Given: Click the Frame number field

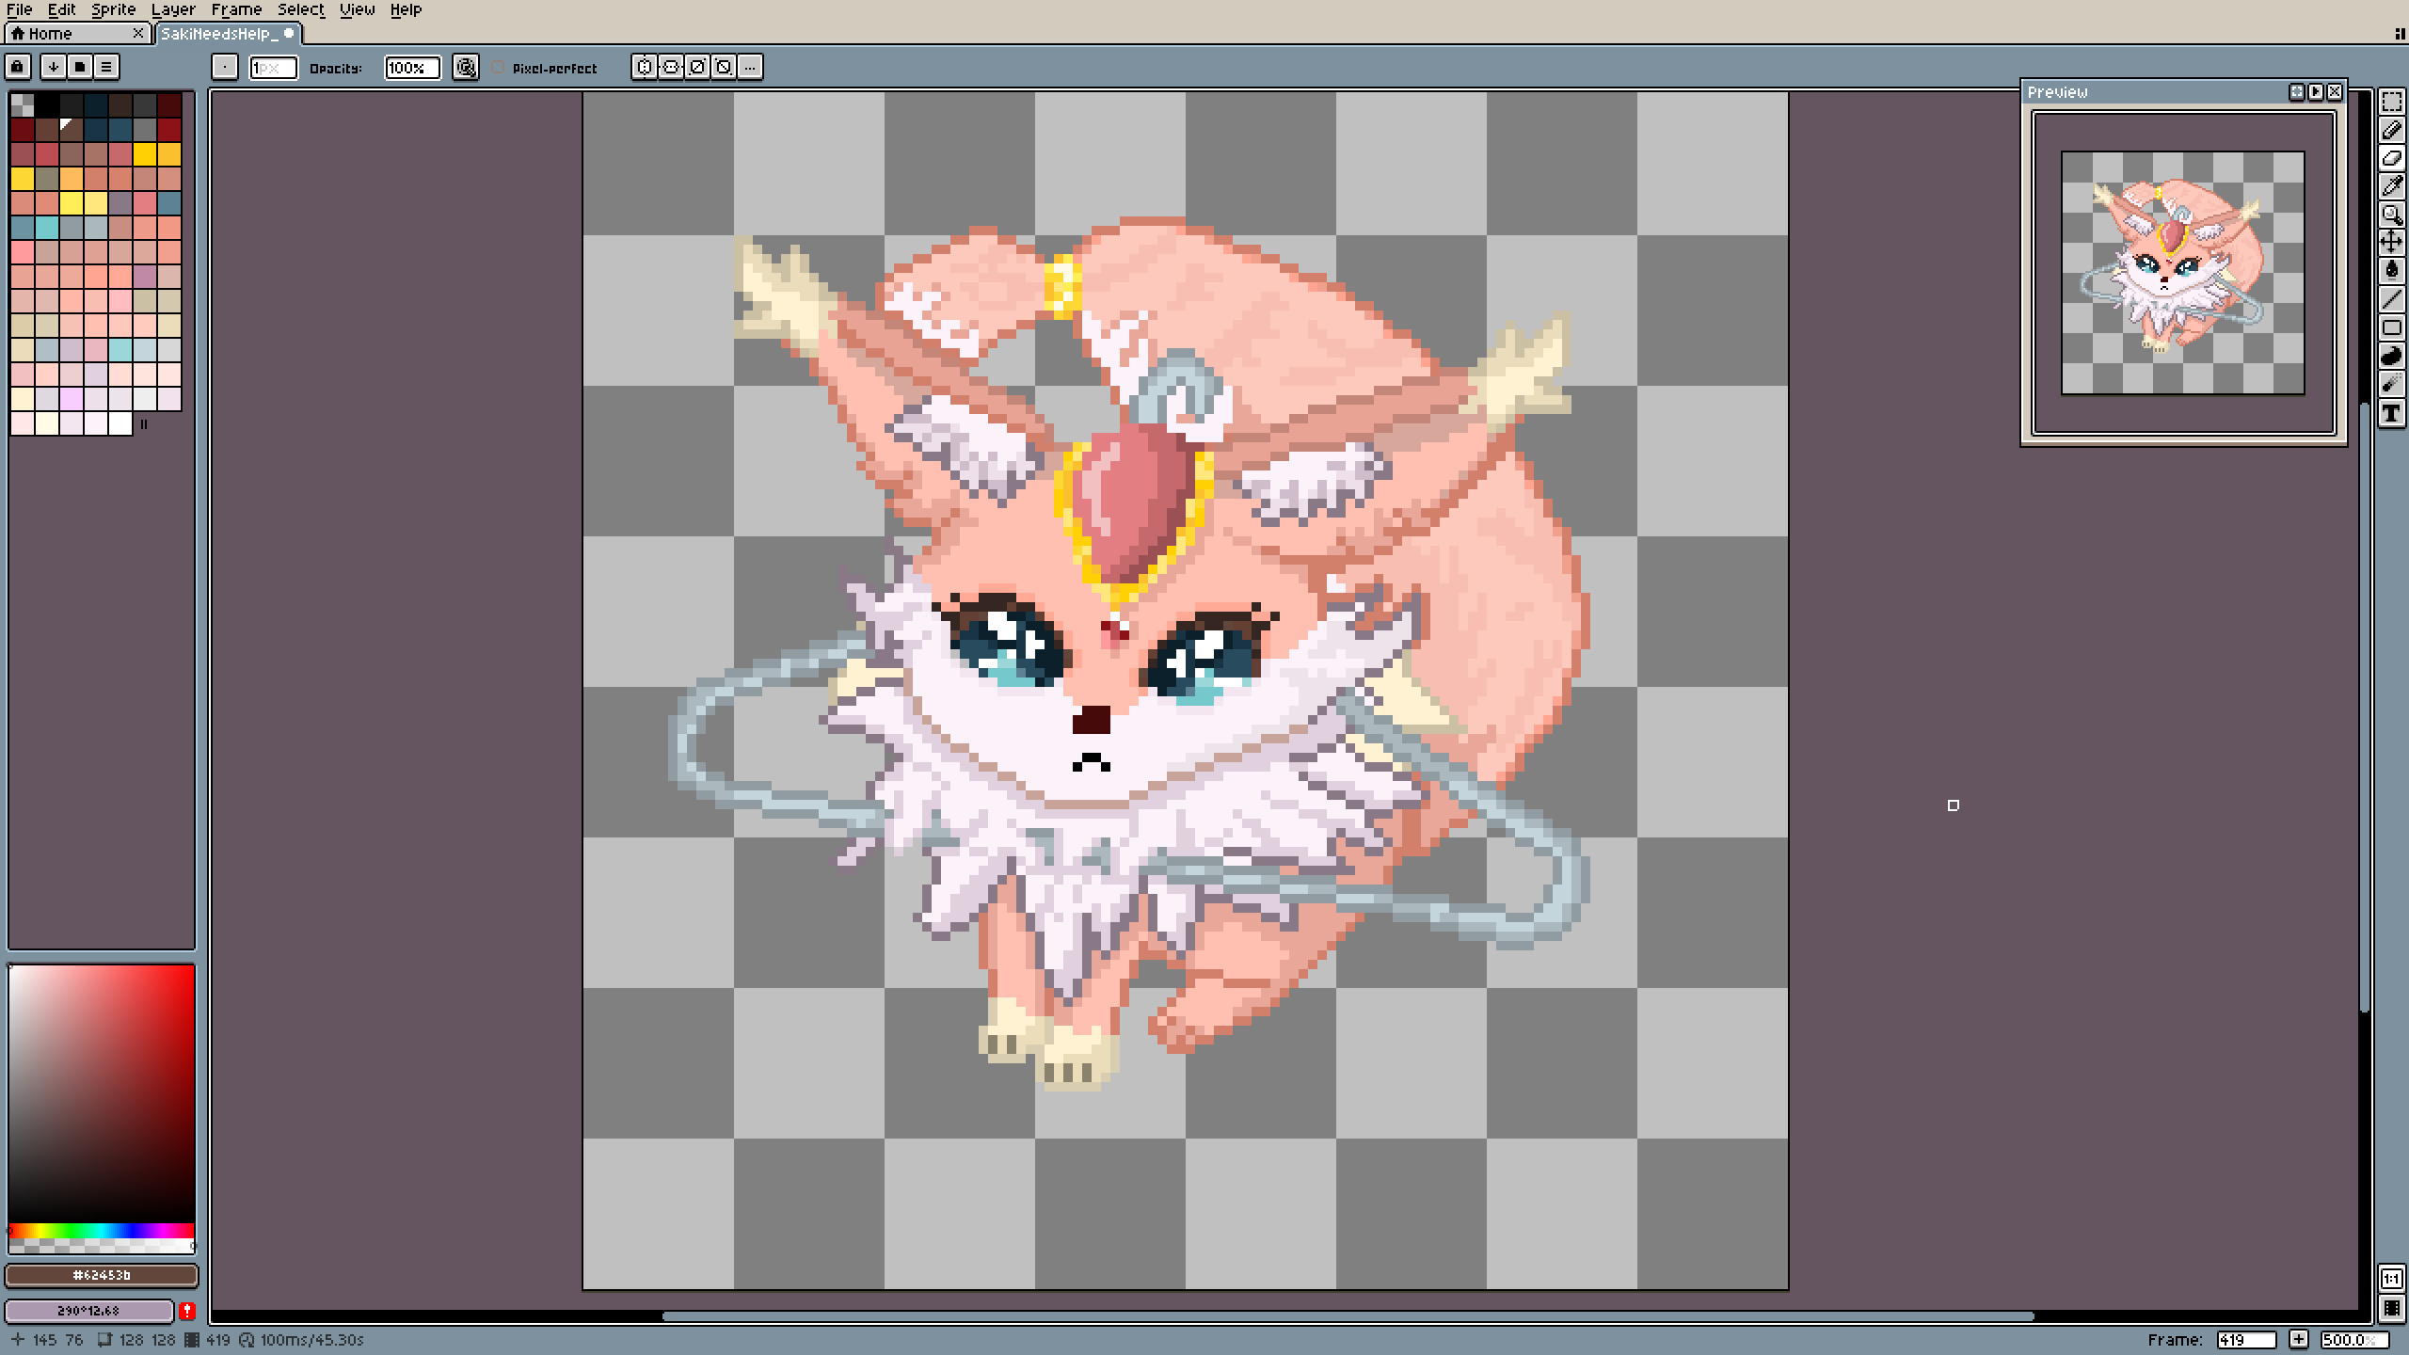Looking at the screenshot, I should pos(2246,1340).
